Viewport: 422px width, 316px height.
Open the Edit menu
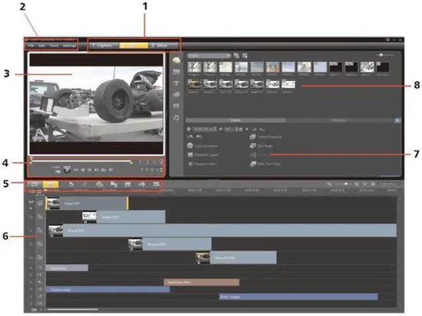point(42,46)
